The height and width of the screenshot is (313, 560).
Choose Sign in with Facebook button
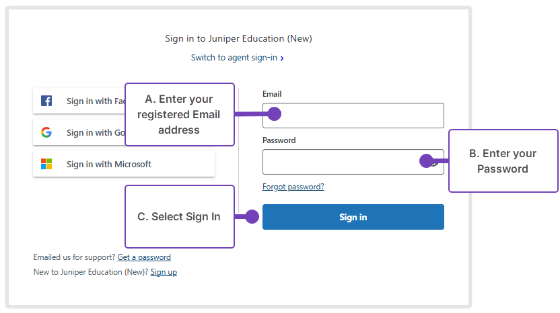[79, 101]
